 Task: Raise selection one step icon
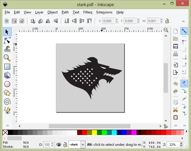point(82,21)
